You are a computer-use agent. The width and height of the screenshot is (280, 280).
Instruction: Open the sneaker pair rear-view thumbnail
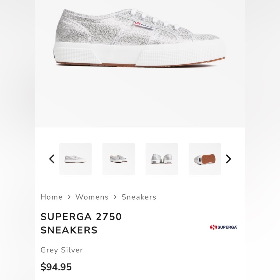click(x=162, y=159)
